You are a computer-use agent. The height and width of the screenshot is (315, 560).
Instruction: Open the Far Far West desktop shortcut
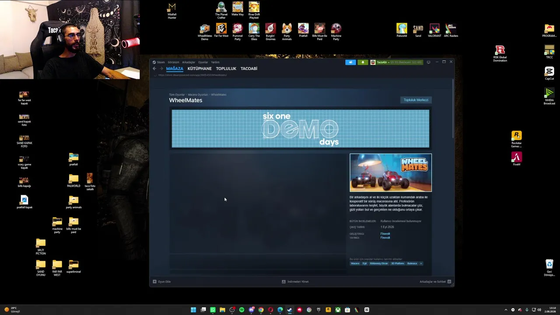coord(221,31)
